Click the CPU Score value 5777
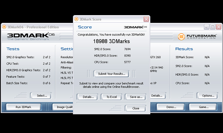The width and height of the screenshot is (223, 133). 127,62
